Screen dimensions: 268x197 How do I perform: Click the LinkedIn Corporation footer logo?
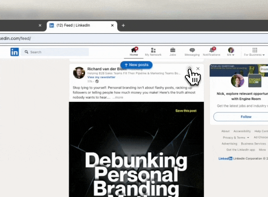[x=225, y=158]
